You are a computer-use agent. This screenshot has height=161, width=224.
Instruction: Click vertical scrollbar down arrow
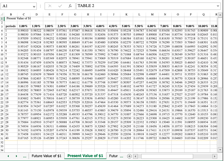[x=220, y=150]
